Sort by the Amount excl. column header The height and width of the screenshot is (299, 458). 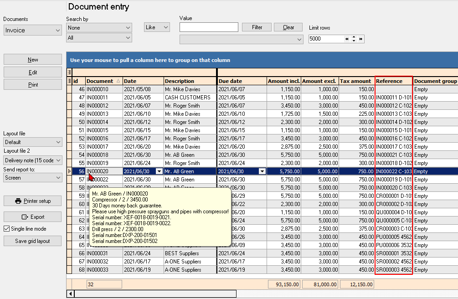(320, 81)
